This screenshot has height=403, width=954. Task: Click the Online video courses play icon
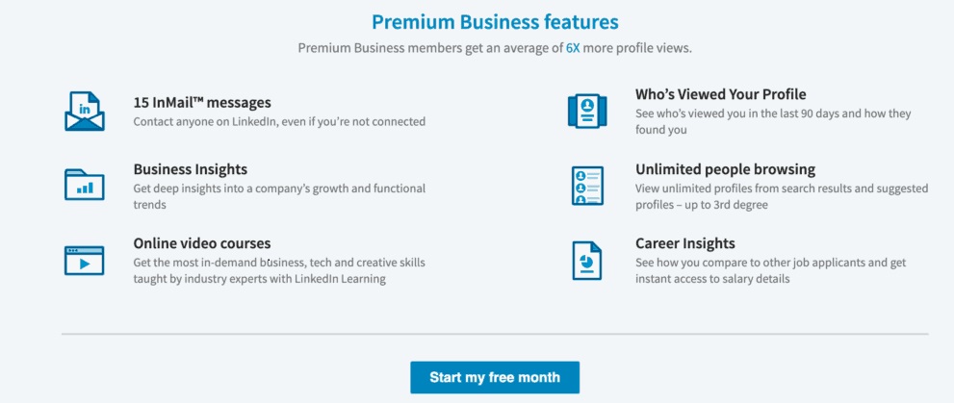(84, 260)
